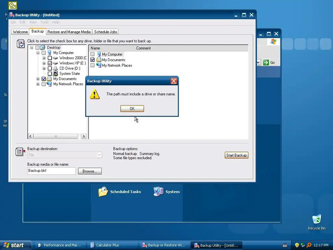Check My Network Places checkbox in Name list
The width and height of the screenshot is (333, 250).
click(92, 65)
